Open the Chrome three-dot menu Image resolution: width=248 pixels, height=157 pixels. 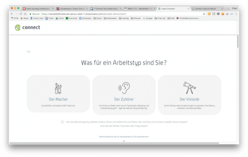tap(236, 14)
